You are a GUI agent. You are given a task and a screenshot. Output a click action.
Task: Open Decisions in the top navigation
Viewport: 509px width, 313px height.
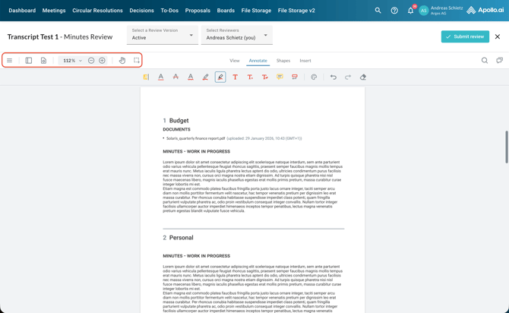pos(141,11)
